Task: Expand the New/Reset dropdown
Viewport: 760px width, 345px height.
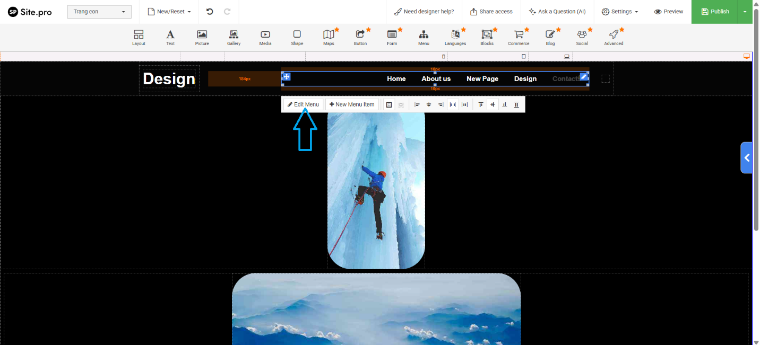Action: [169, 12]
